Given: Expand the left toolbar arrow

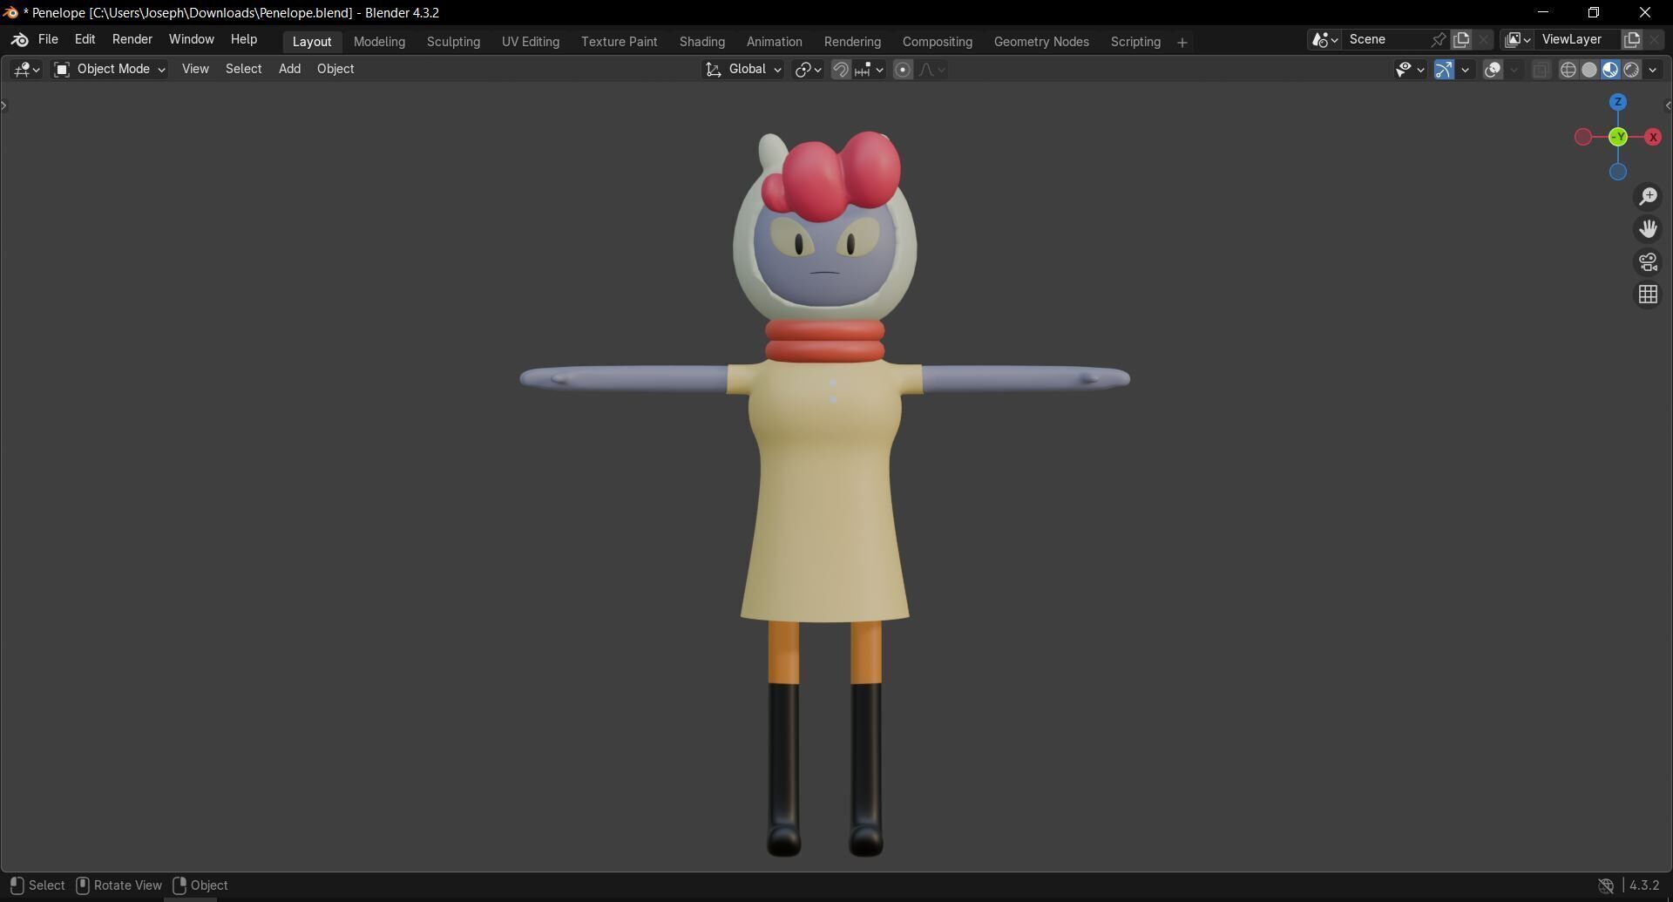Looking at the screenshot, I should click(4, 106).
